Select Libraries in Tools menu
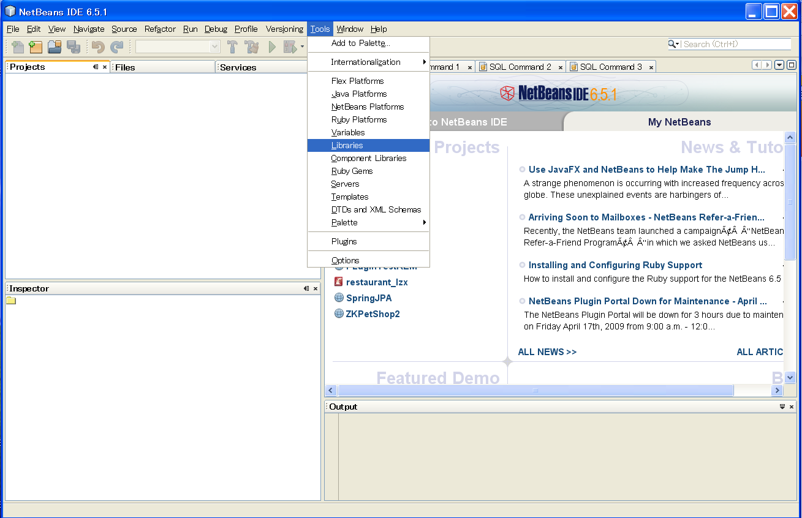The height and width of the screenshot is (518, 802). pyautogui.click(x=368, y=145)
